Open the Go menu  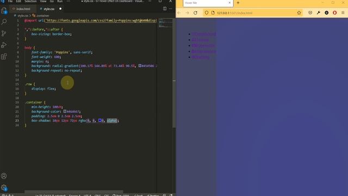click(x=52, y=1)
